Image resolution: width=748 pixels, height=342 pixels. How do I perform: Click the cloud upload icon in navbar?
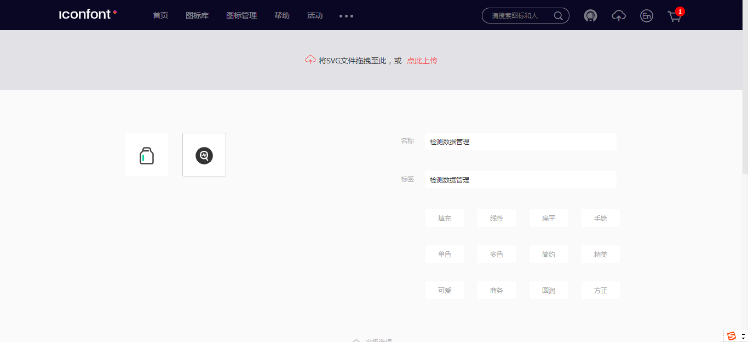pos(619,16)
